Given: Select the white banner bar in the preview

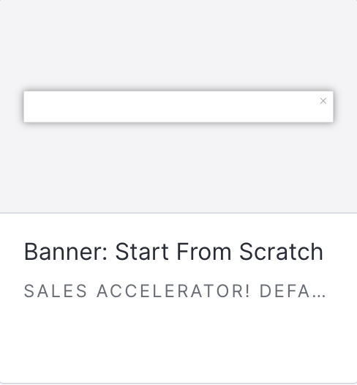Looking at the screenshot, I should (178, 107).
